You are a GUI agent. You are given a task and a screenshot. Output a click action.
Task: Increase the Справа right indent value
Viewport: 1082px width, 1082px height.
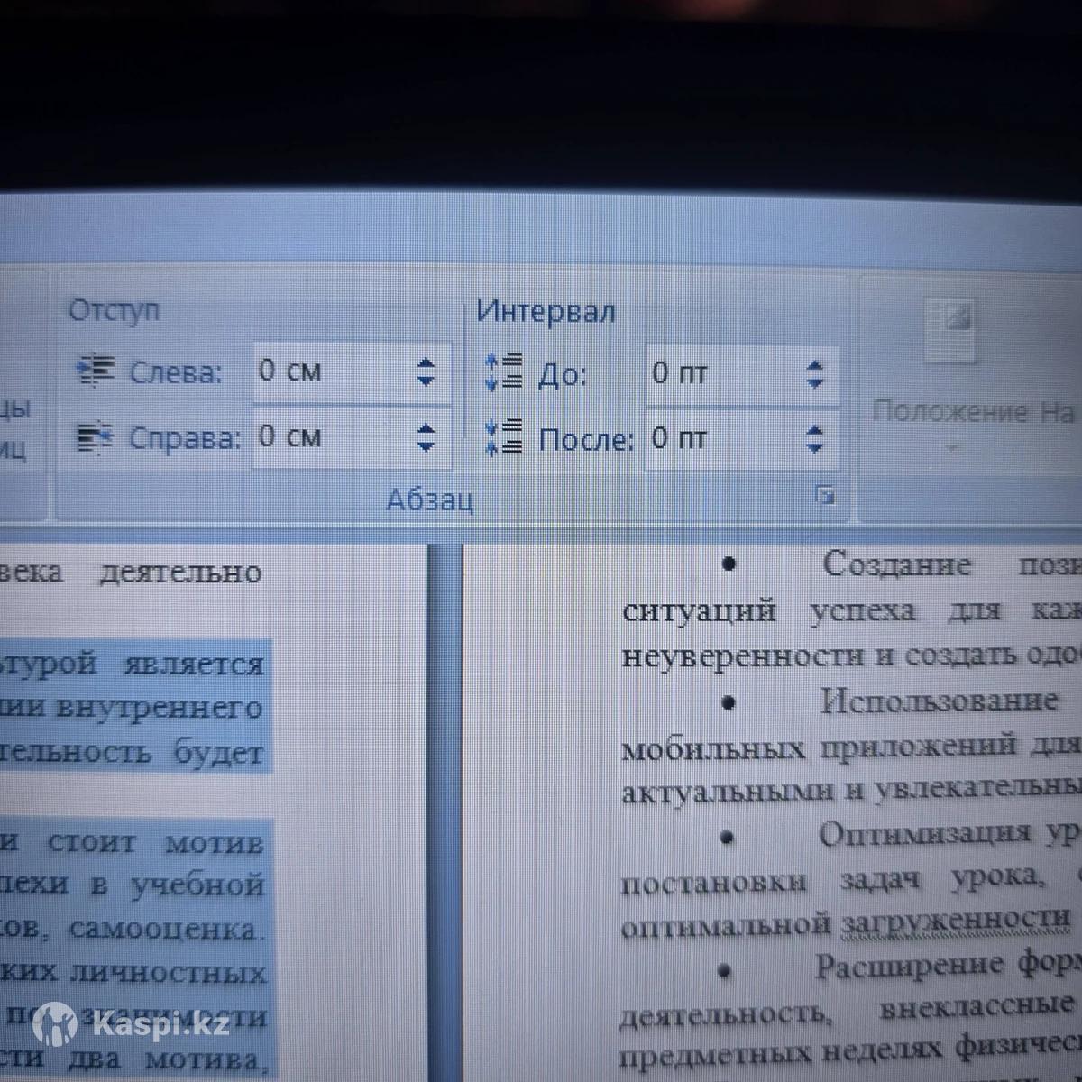[426, 428]
